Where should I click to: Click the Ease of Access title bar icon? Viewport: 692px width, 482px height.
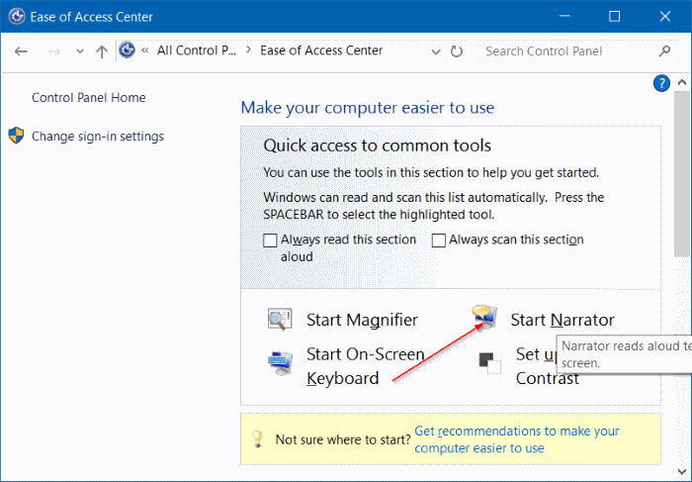(17, 17)
